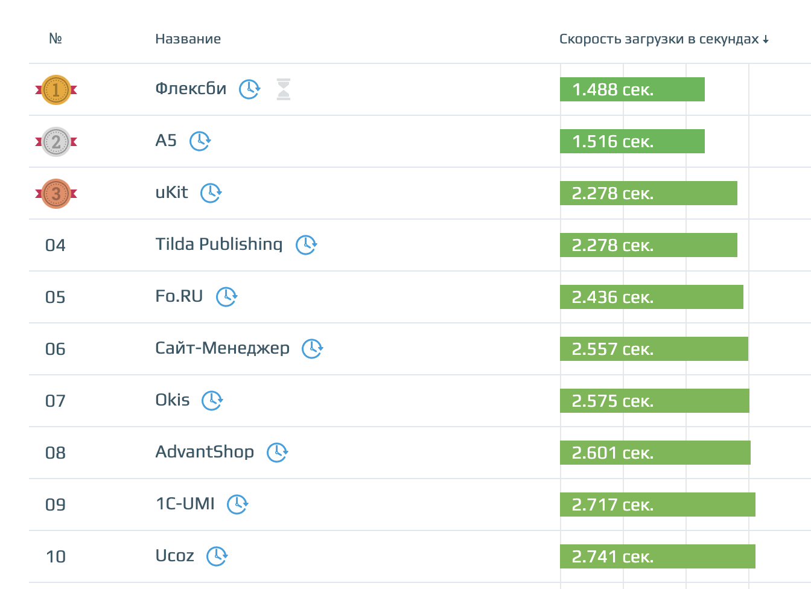This screenshot has height=589, width=811.
Task: Click the № column header
Action: 56,39
